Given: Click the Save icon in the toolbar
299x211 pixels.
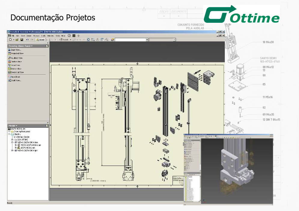Looking at the screenshot, I should click(x=22, y=40).
